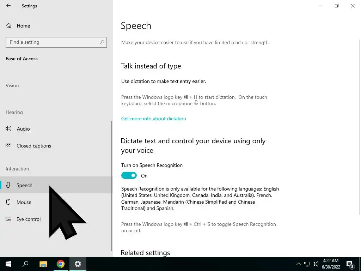This screenshot has height=271, width=361.
Task: Open the Windows Start menu
Action: tap(8, 264)
